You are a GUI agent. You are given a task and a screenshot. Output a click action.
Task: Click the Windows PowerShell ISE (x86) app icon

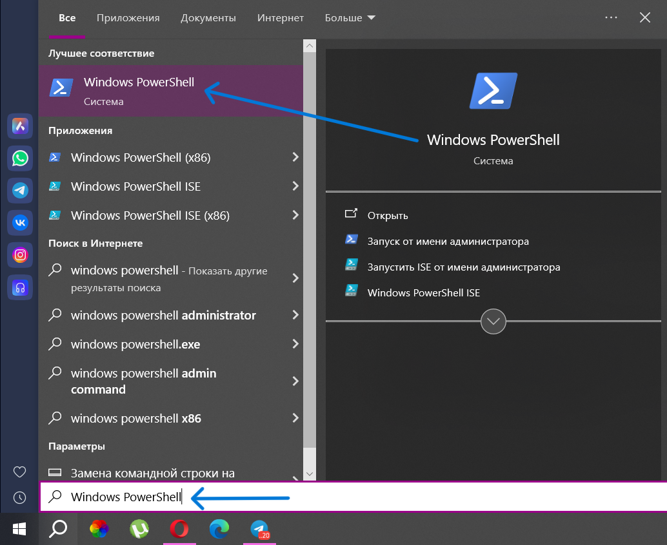click(x=55, y=215)
